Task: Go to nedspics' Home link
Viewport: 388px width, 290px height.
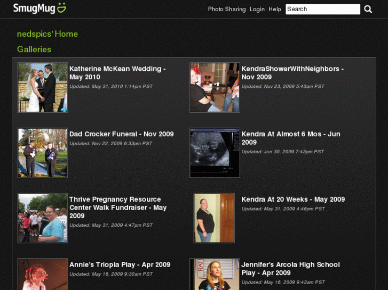Action: (47, 34)
